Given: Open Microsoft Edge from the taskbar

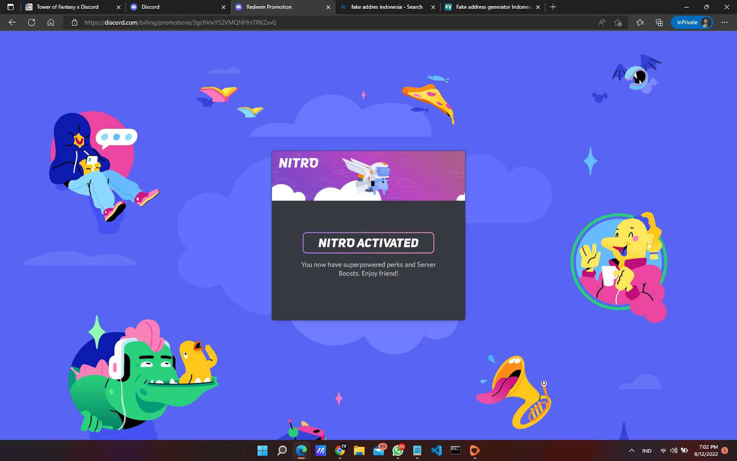Looking at the screenshot, I should (301, 450).
